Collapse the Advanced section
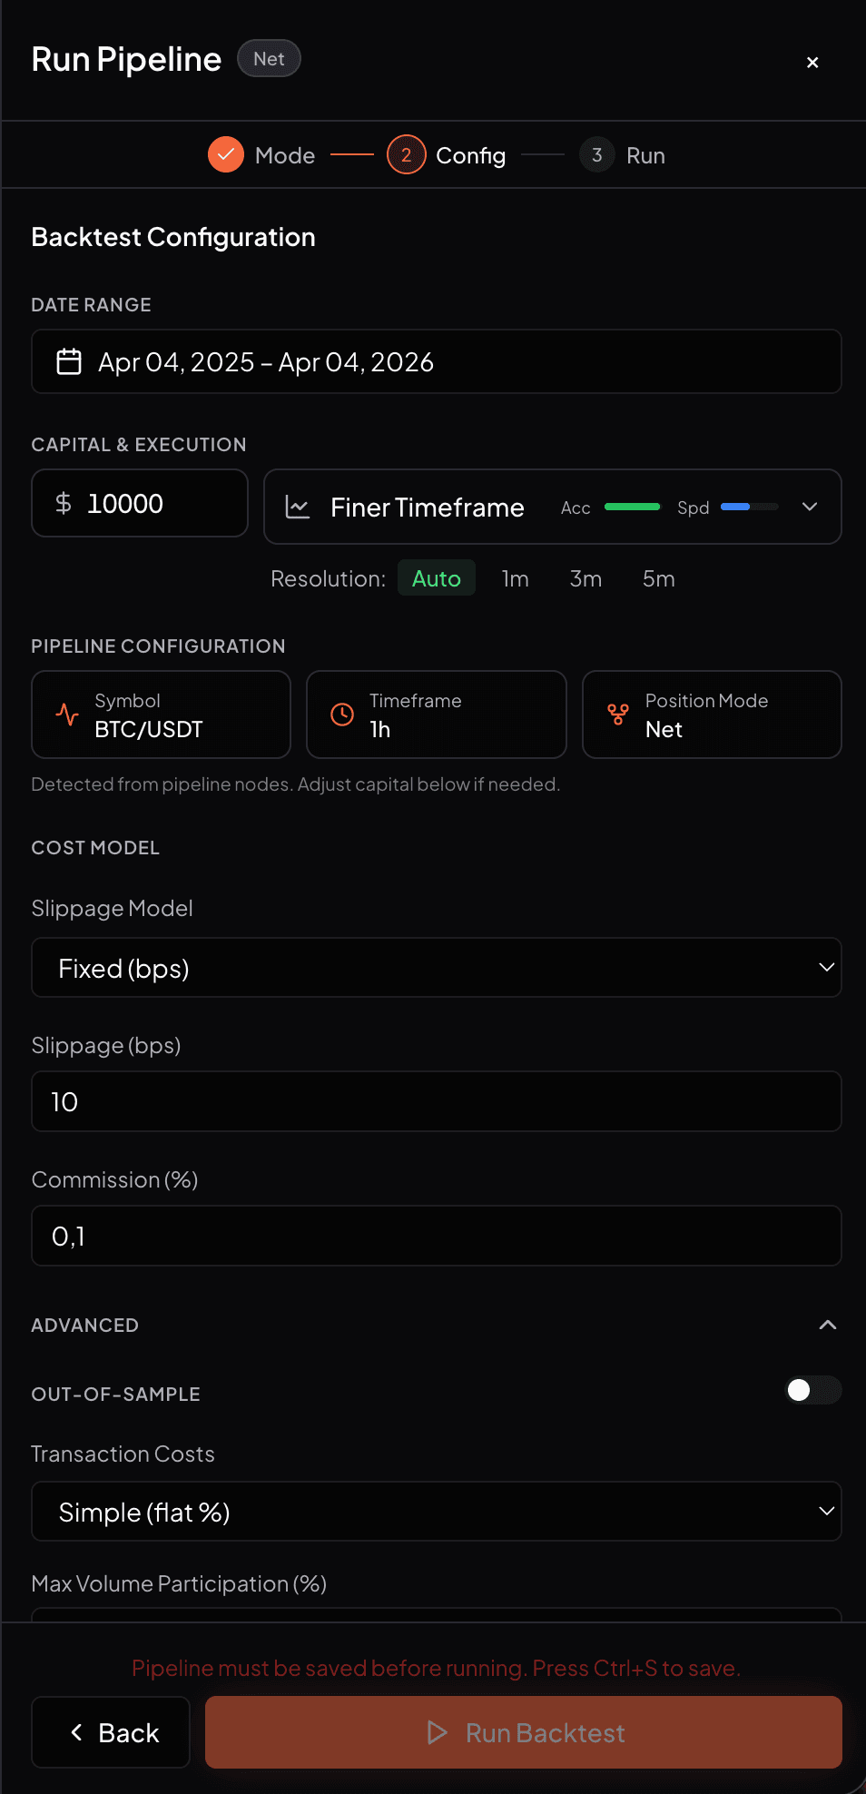The height and width of the screenshot is (1794, 866). coord(827,1325)
